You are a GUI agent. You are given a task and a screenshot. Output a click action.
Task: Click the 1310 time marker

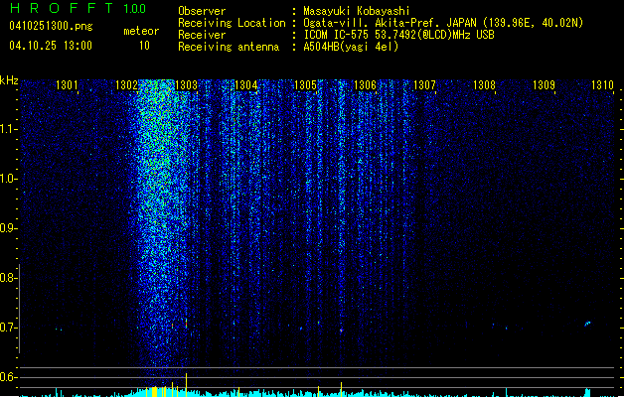602,85
